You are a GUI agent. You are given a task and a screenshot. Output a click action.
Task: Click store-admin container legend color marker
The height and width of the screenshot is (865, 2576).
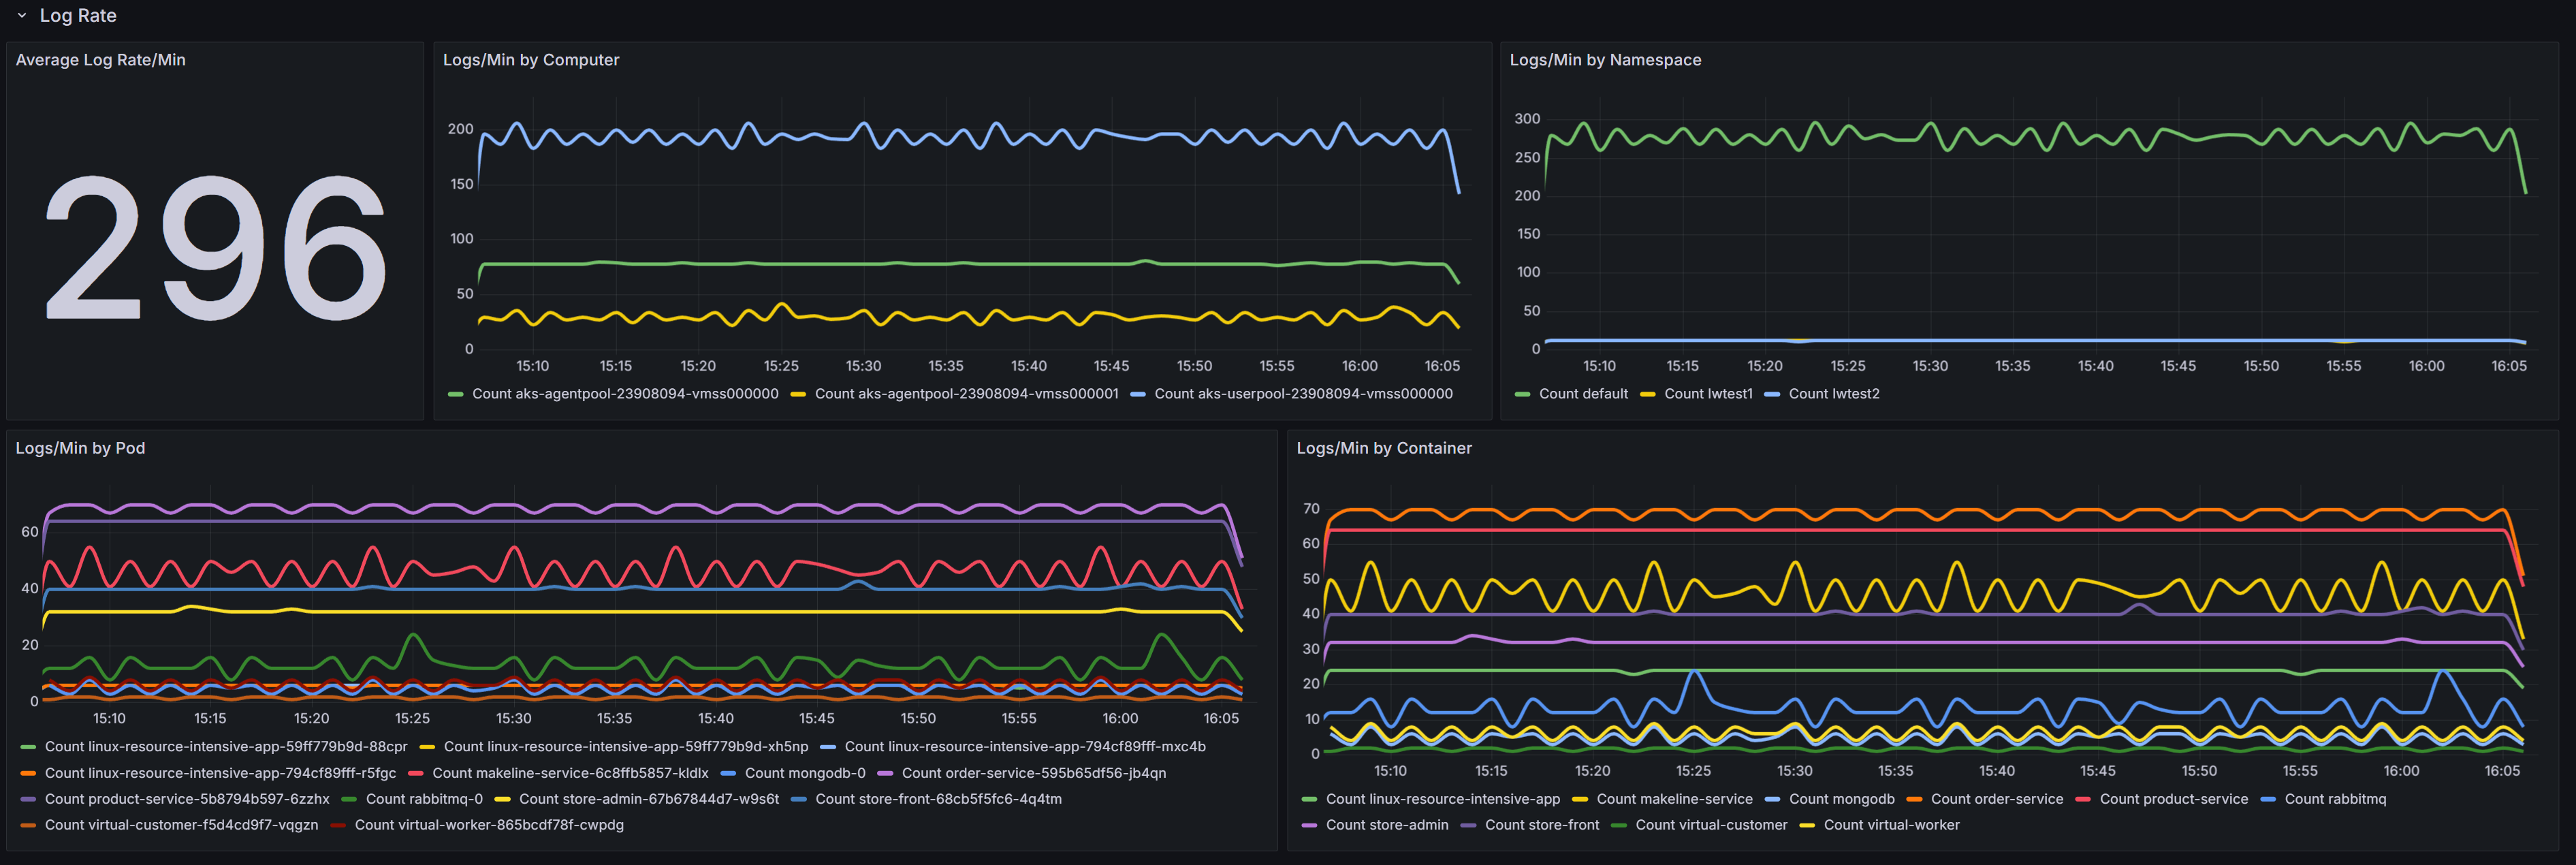(x=1309, y=826)
